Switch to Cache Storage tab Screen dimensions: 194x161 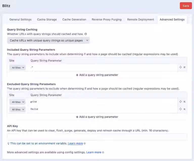click(47, 19)
